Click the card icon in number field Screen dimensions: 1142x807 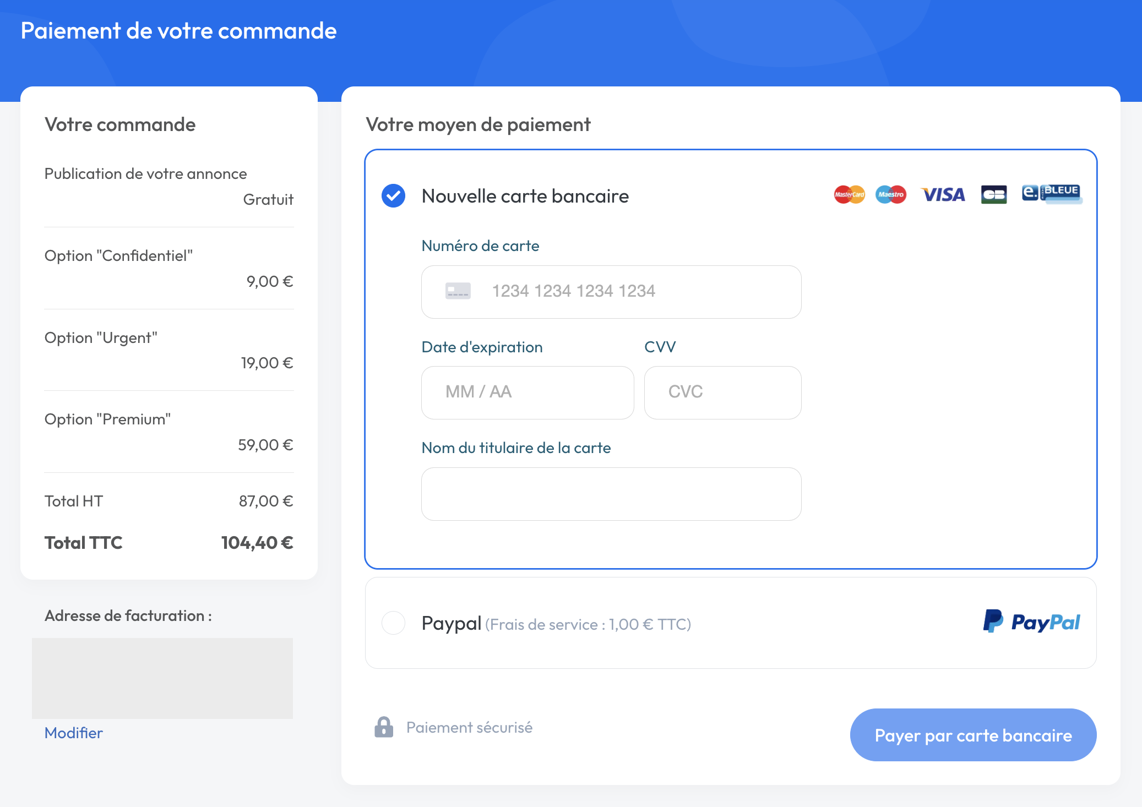coord(458,291)
